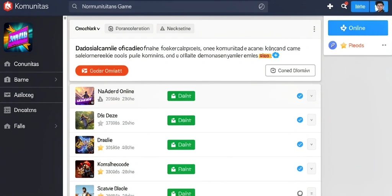Click the rating icon under NaAderd Online
This screenshot has width=392, height=196.
[x=100, y=99]
